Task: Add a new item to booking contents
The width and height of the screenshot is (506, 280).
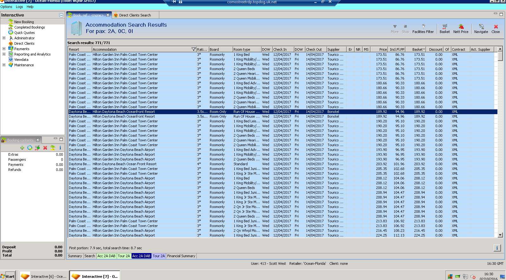Action: point(22,148)
